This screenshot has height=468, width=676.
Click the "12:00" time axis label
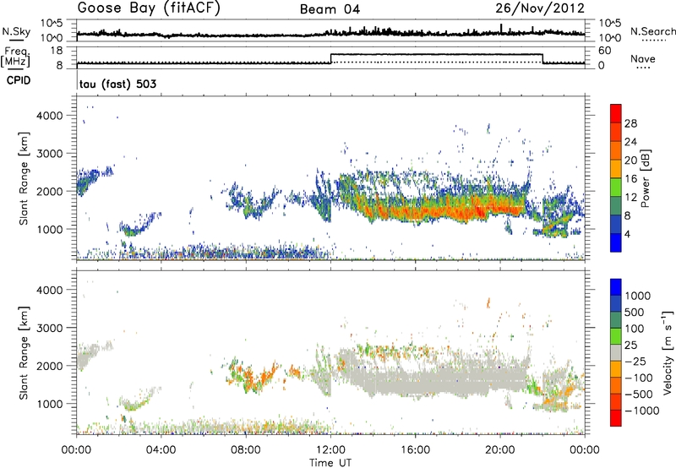pos(330,450)
